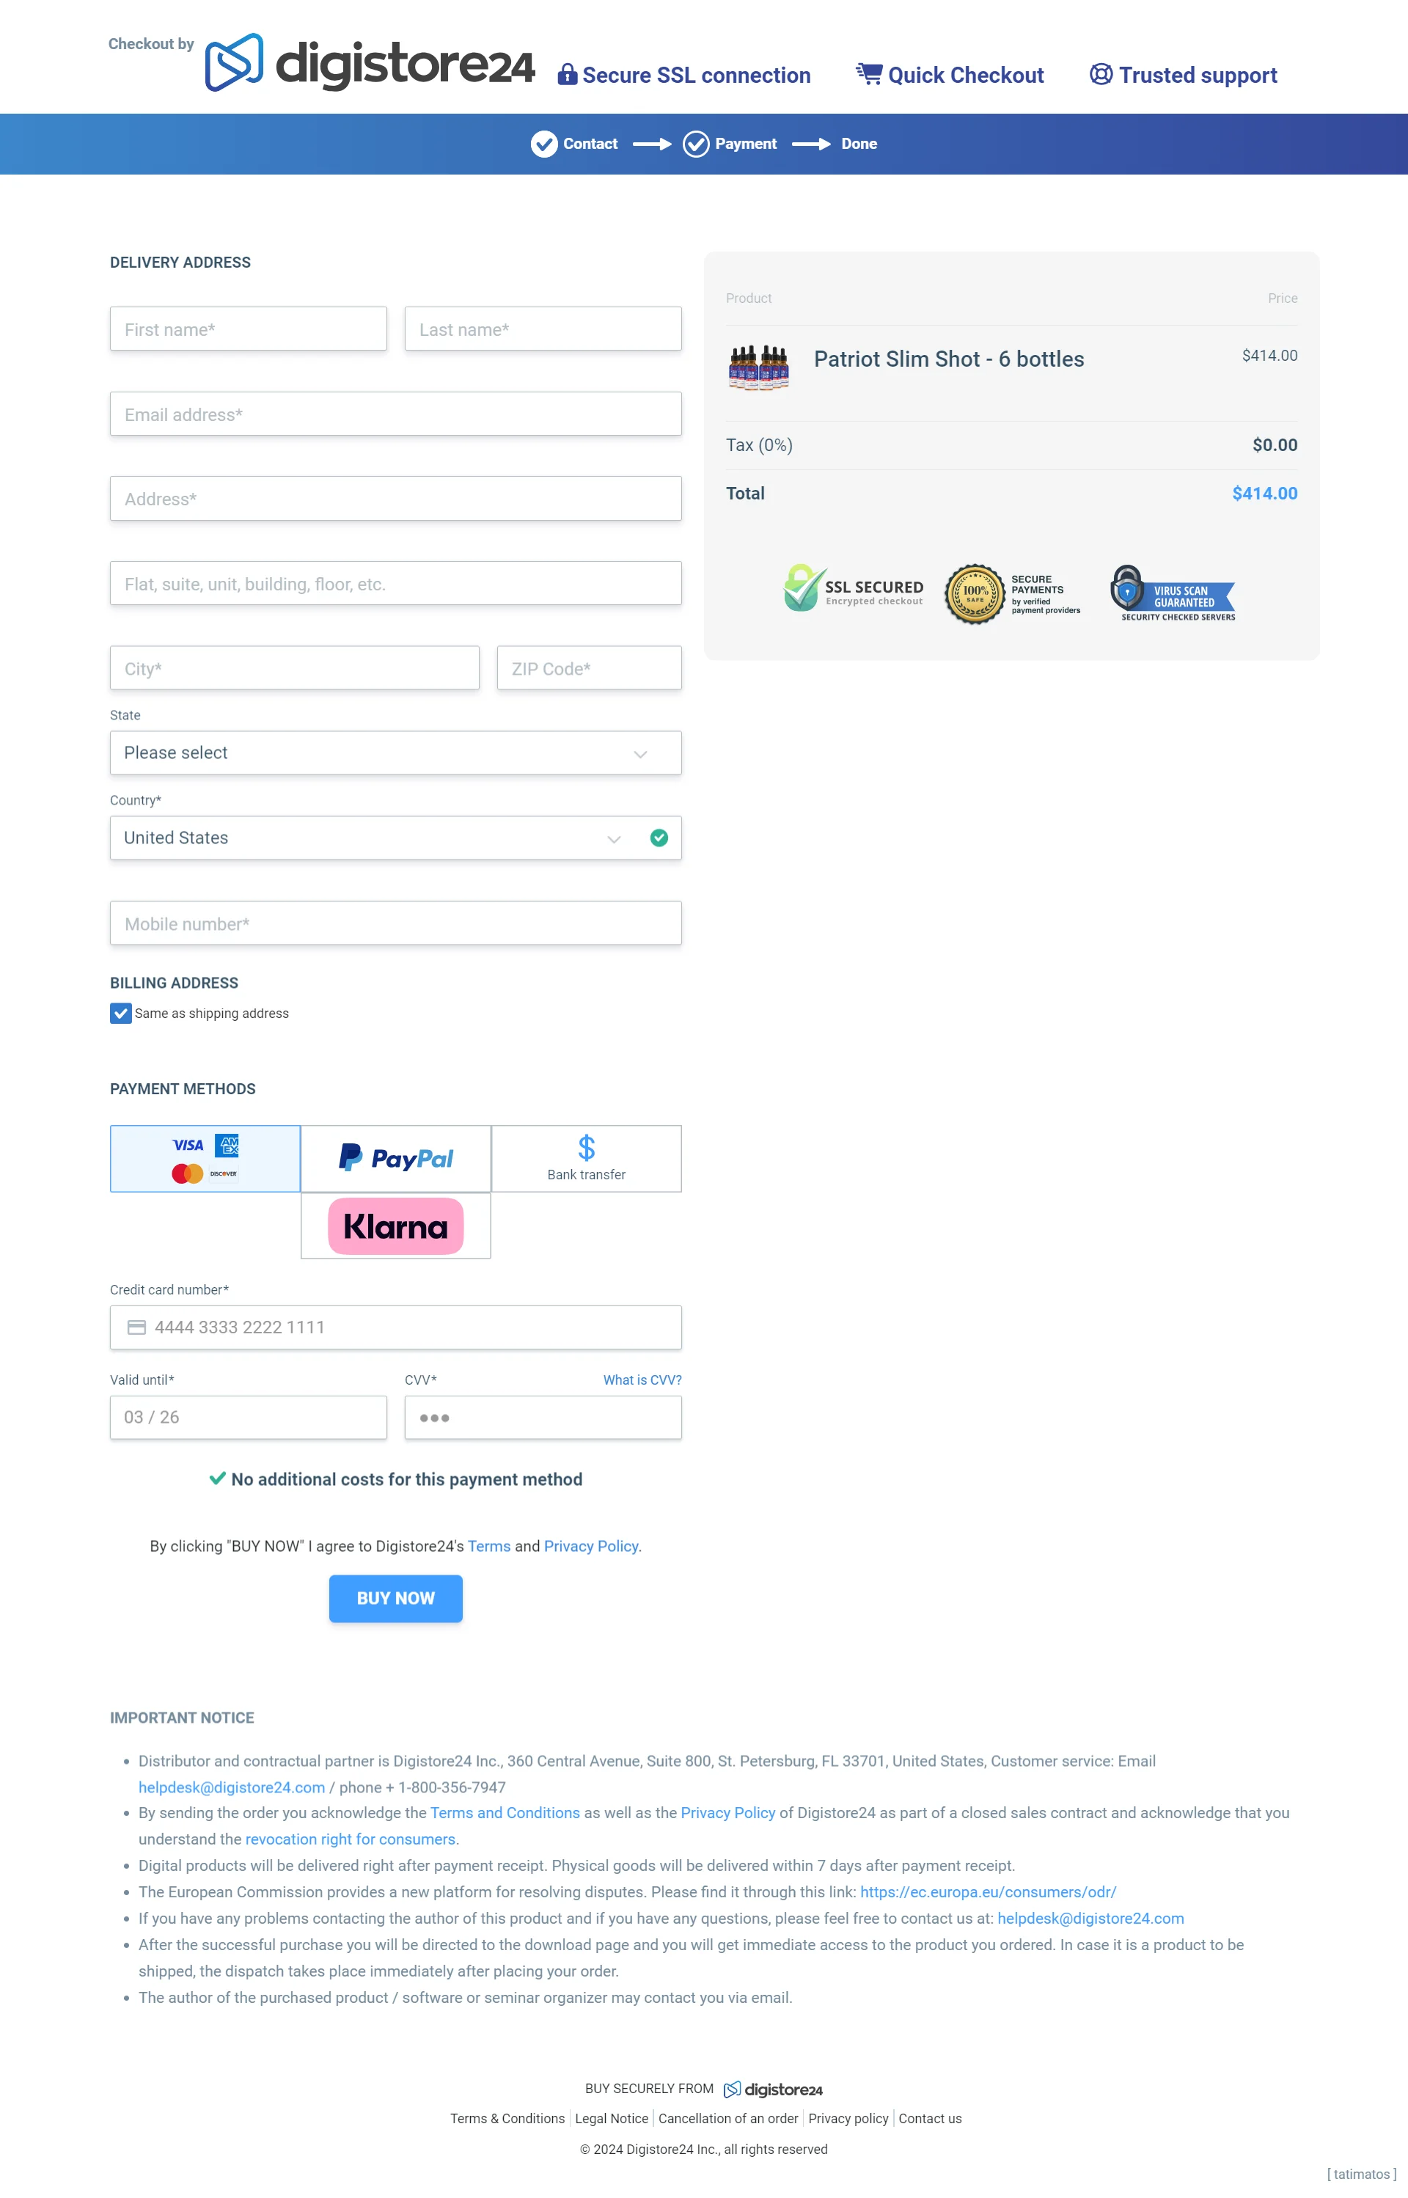Check the Visa/Mastercard payment option
The height and width of the screenshot is (2198, 1408).
click(x=205, y=1158)
